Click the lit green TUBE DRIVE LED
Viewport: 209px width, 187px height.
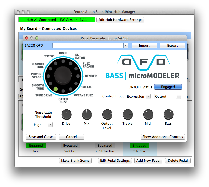tap(56, 89)
